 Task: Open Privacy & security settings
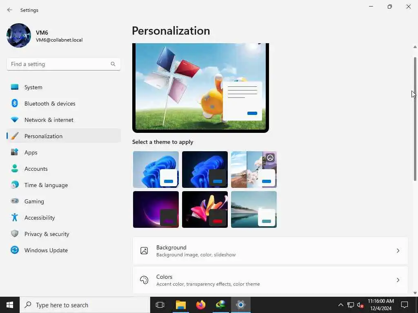pyautogui.click(x=64, y=234)
